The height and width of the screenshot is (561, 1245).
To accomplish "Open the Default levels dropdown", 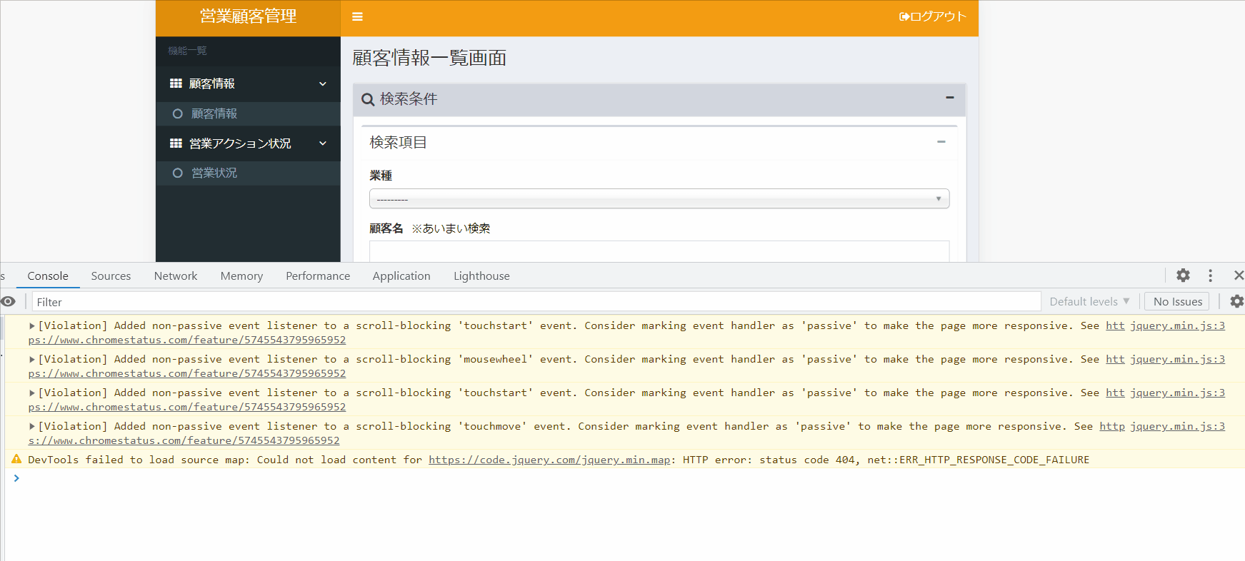I will pos(1089,301).
